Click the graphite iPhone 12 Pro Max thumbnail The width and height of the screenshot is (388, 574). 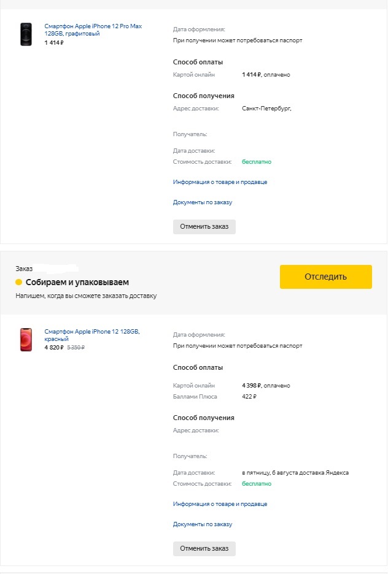(x=26, y=34)
